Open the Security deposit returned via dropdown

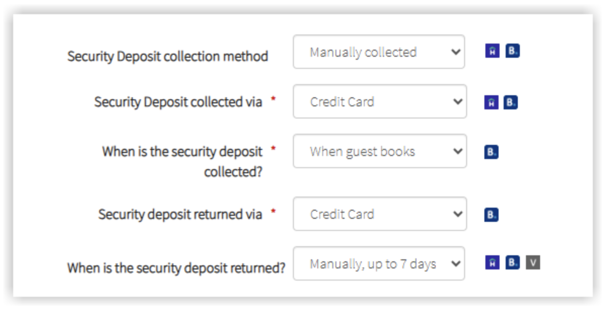pos(378,215)
